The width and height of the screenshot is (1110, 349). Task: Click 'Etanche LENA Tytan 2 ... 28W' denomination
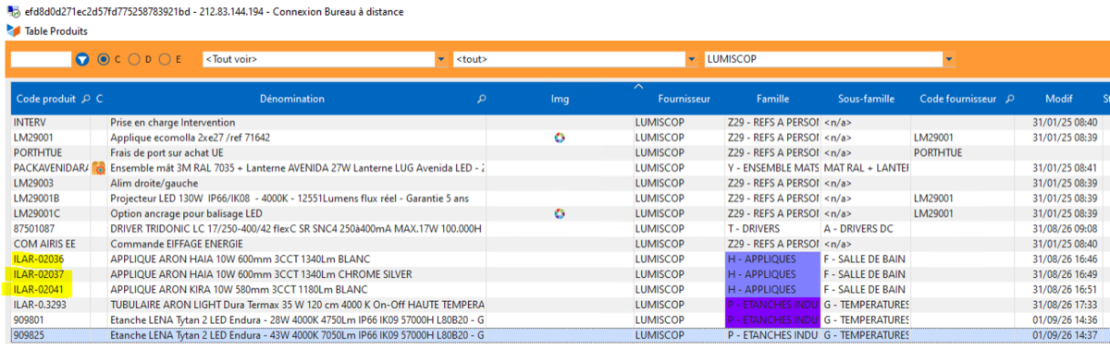[297, 319]
